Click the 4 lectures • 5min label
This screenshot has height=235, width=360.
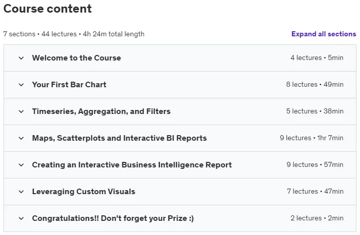point(317,57)
